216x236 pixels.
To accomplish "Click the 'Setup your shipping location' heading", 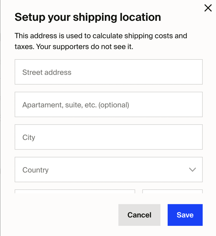I will pyautogui.click(x=88, y=17).
